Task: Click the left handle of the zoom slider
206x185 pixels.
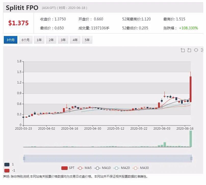Action: (x=24, y=158)
